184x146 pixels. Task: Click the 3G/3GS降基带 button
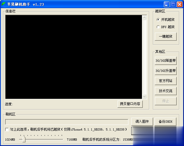[x=165, y=61]
